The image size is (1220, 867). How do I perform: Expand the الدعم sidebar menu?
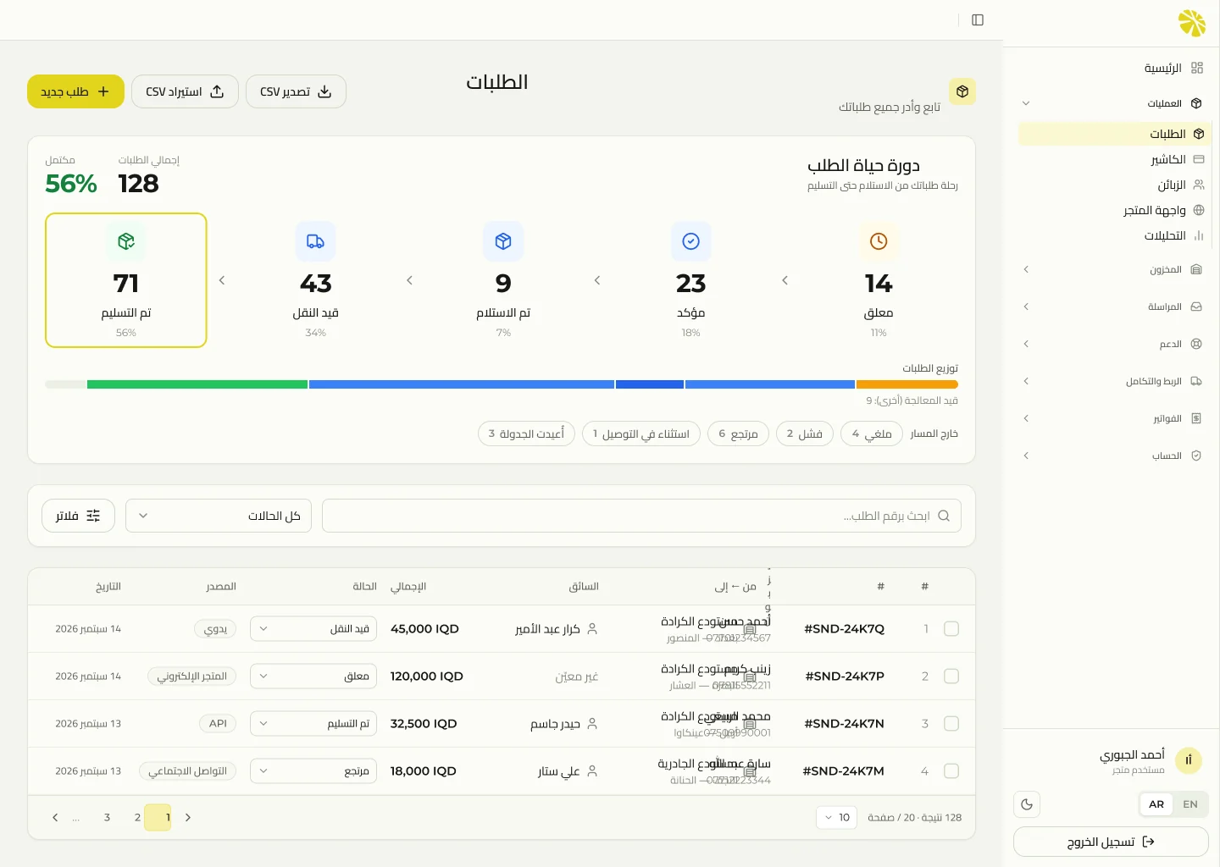[x=1114, y=344]
